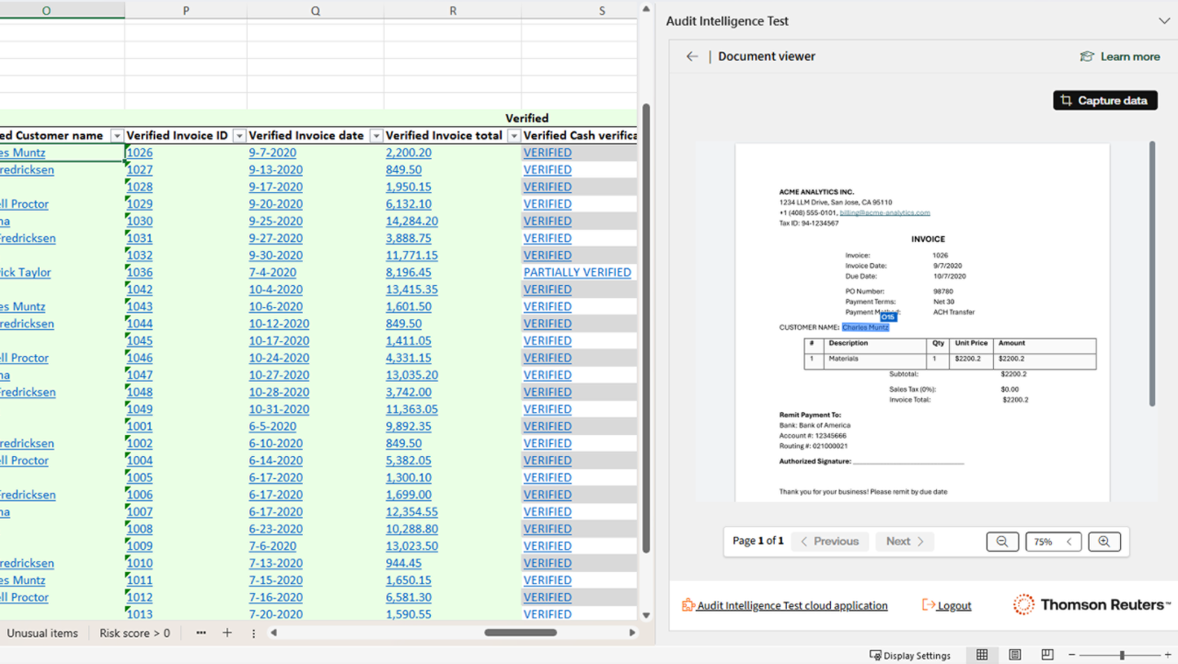Open the Risk score > 0 sheet tab
1178x664 pixels.
click(x=134, y=633)
